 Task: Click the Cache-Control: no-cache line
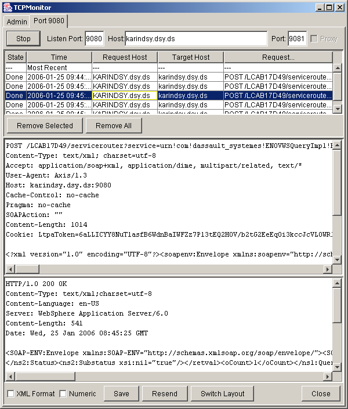point(52,195)
